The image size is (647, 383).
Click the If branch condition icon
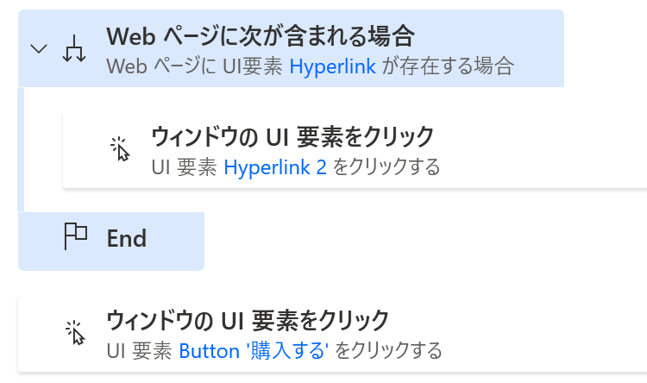coord(74,48)
